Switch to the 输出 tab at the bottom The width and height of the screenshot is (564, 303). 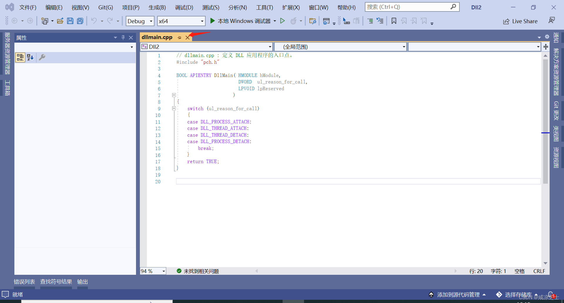82,282
